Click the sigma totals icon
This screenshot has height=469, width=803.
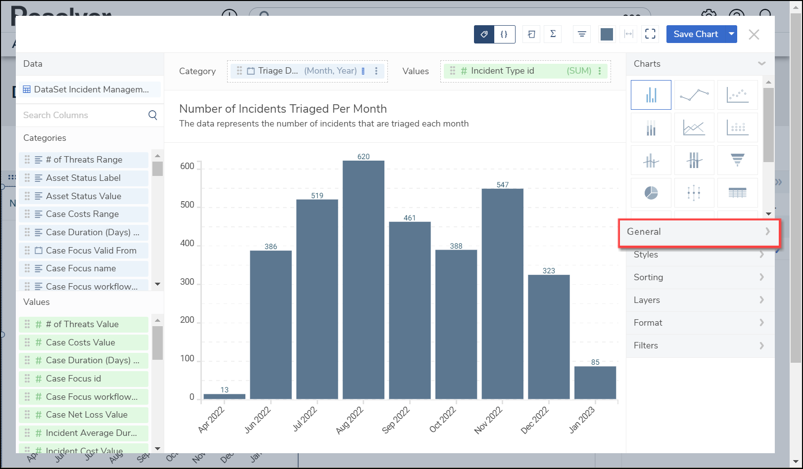[553, 34]
